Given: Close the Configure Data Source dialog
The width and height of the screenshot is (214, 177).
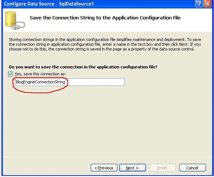Looking at the screenshot, I should [x=207, y=4].
